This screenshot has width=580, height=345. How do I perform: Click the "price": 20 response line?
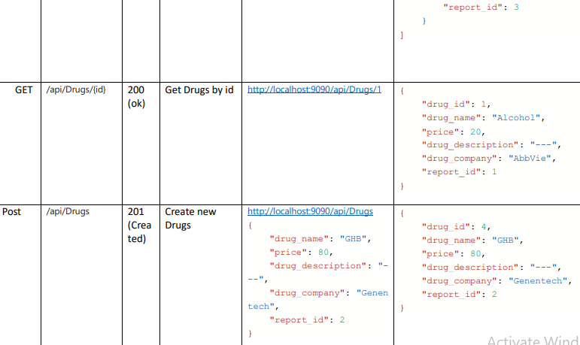click(x=453, y=132)
